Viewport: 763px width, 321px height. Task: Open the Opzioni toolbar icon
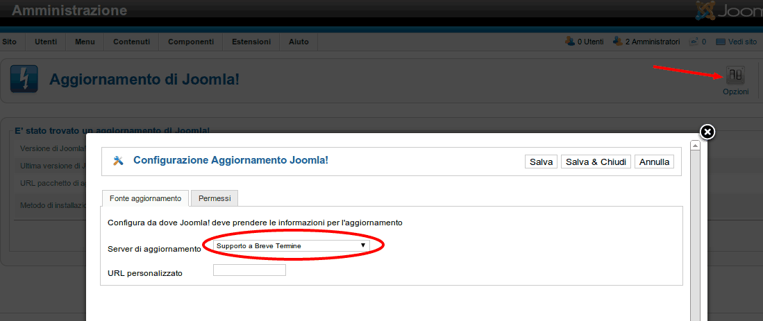[x=735, y=80]
